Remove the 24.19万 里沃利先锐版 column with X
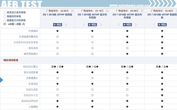The height and width of the screenshot is (110, 177). point(107,11)
